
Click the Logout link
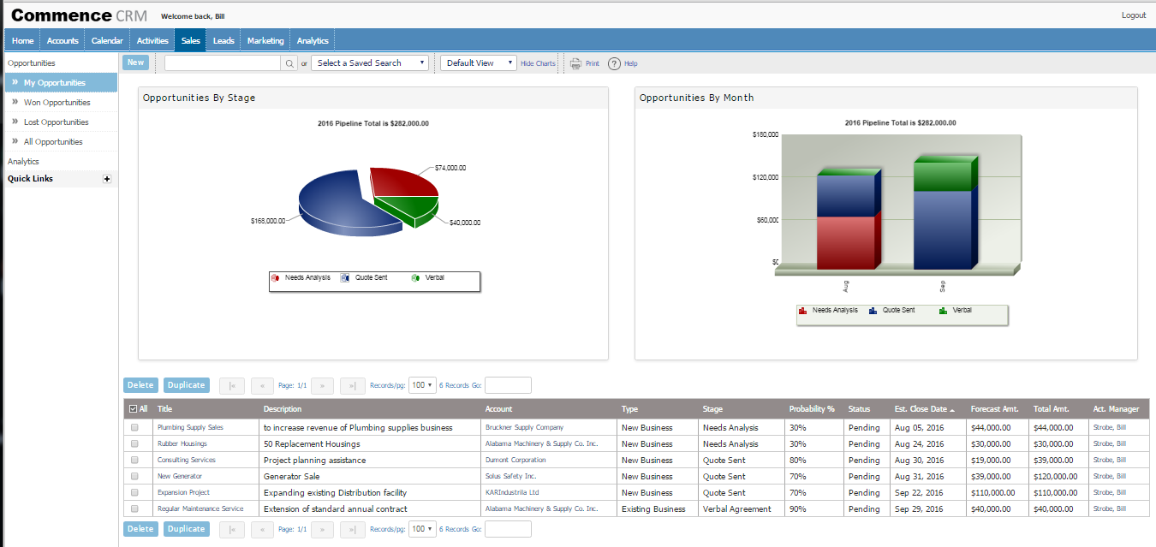1134,15
